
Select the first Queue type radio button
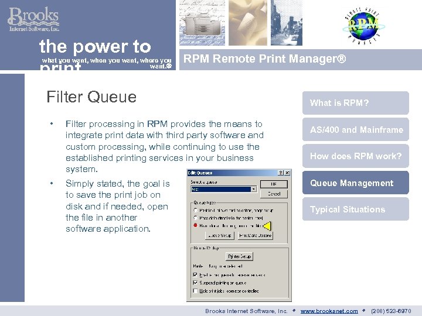tap(196, 210)
